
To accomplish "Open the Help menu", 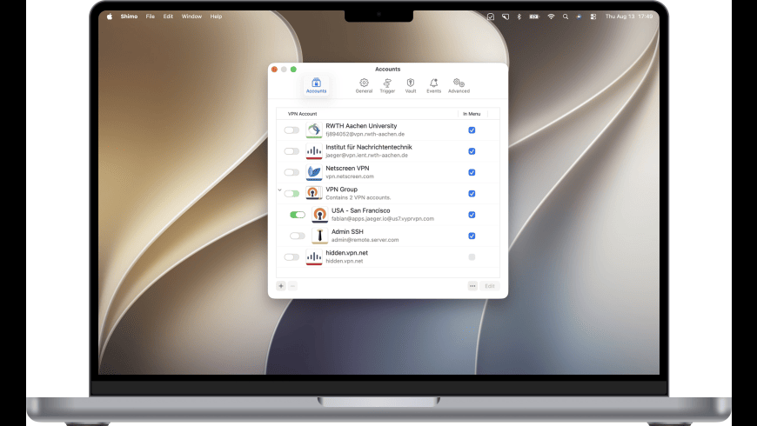I will 216,17.
